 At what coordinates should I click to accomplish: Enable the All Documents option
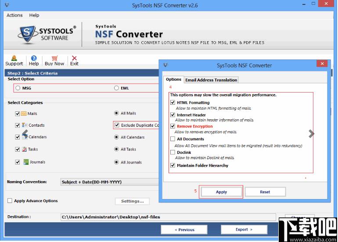click(x=173, y=139)
